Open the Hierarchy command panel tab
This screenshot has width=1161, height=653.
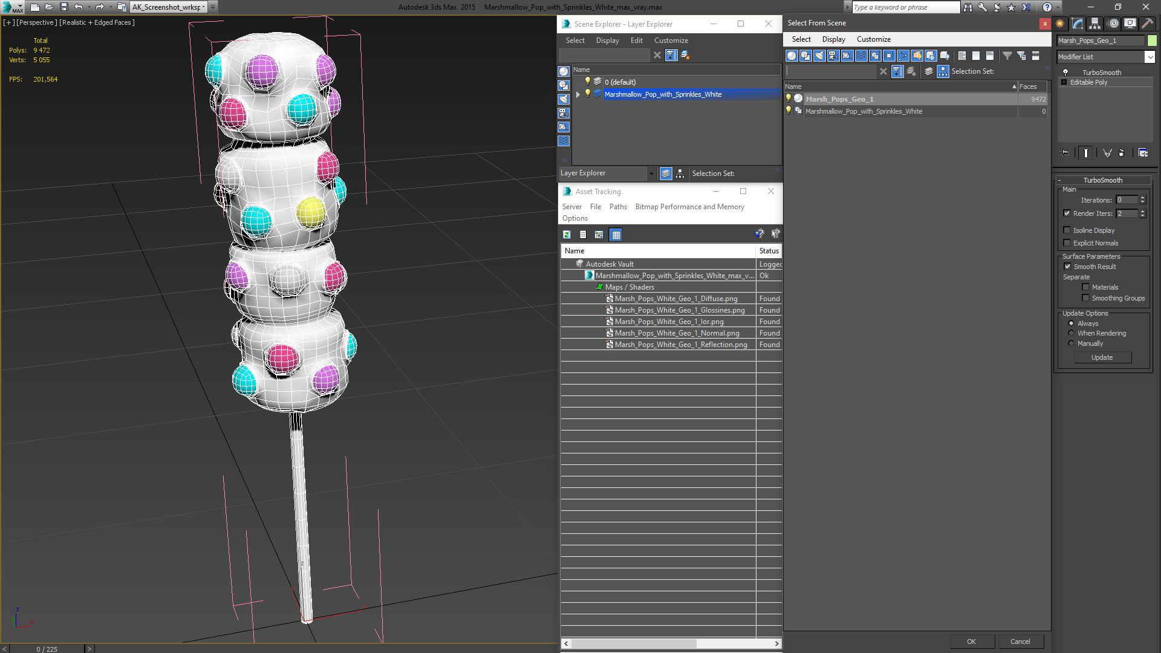pyautogui.click(x=1094, y=24)
